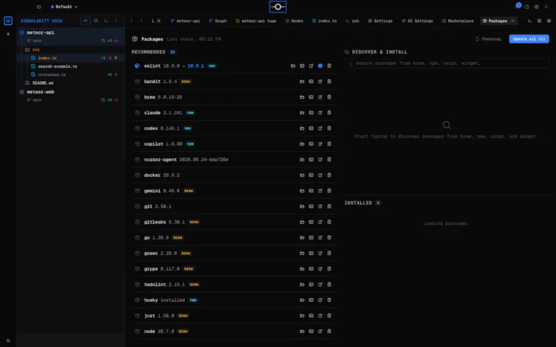Click trash icon in husky row
This screenshot has height=347, width=556.
329,300
